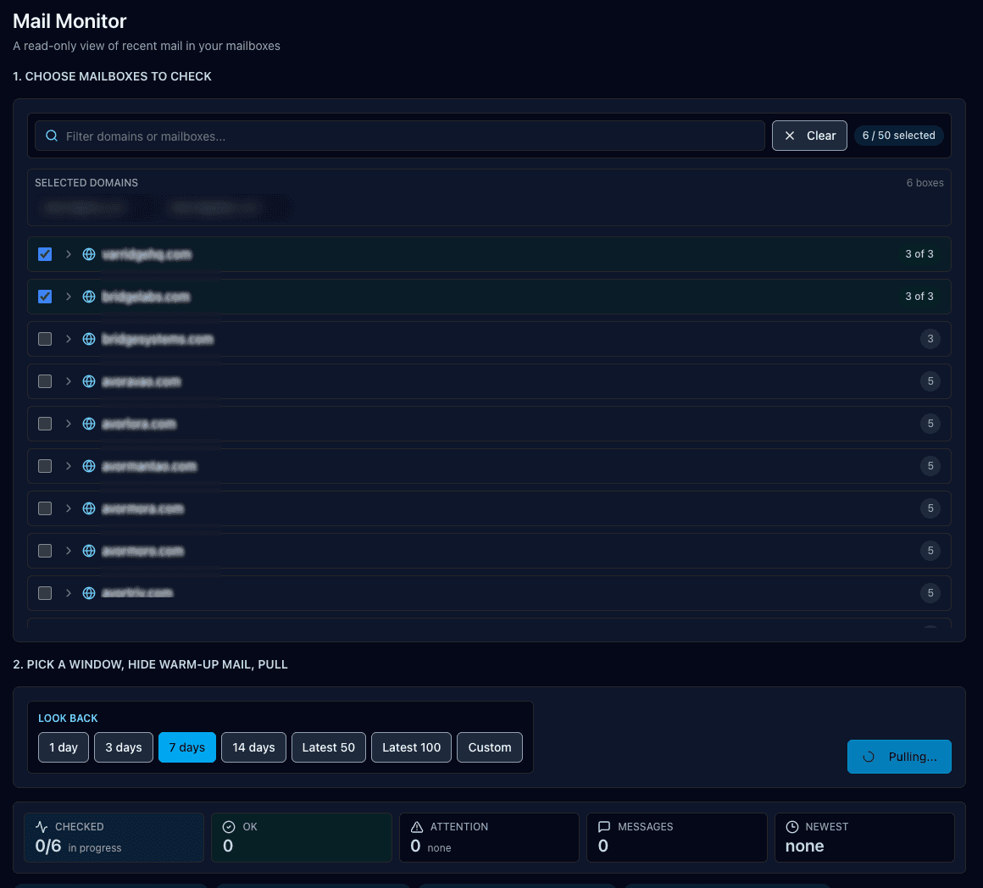
Task: Click the SELECTED DOMAINS label
Action: click(86, 183)
